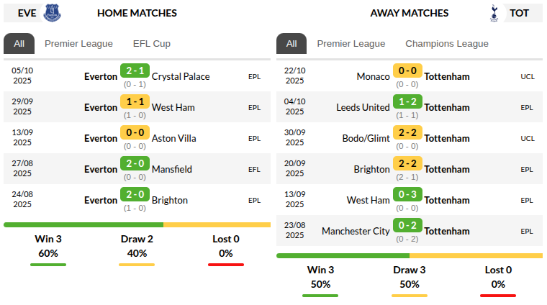Click the UCL label on Monaco match
Image resolution: width=547 pixels, height=305 pixels.
(528, 76)
